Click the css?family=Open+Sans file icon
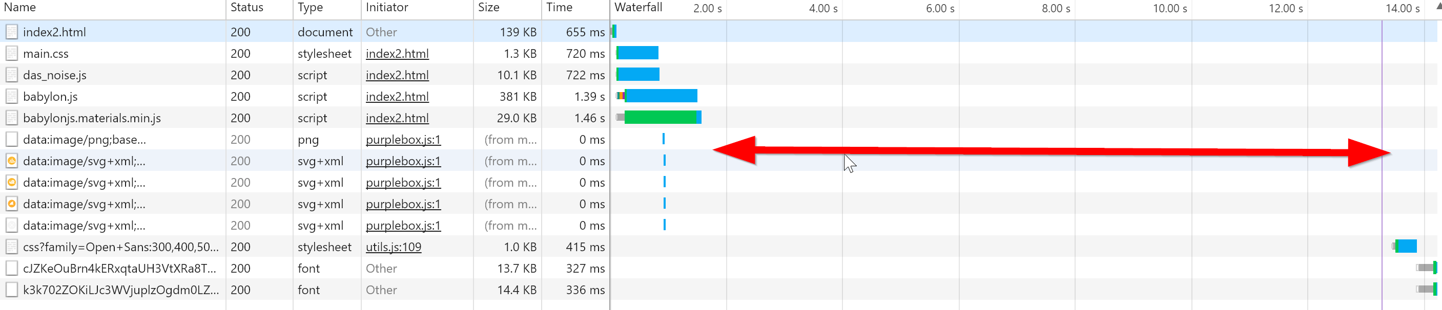Viewport: 1442px width, 310px height. (x=12, y=247)
